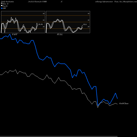The width and height of the screenshot is (137, 137).
Task: Click the blue OBV legend swatch
Action: [2, 8]
